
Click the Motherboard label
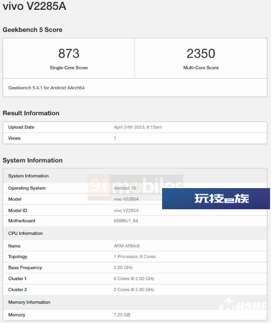(22, 221)
